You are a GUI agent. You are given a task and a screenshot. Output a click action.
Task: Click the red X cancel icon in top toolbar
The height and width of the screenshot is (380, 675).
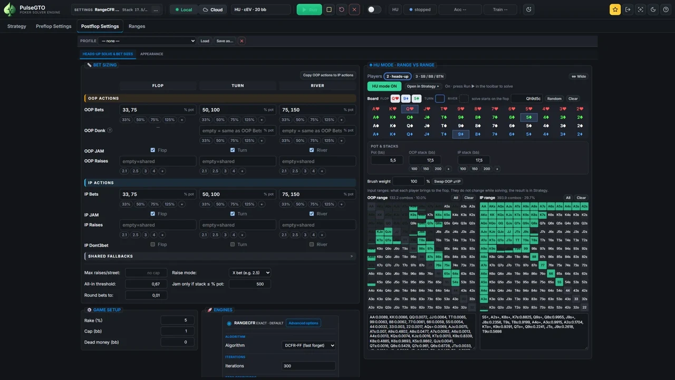click(x=354, y=9)
